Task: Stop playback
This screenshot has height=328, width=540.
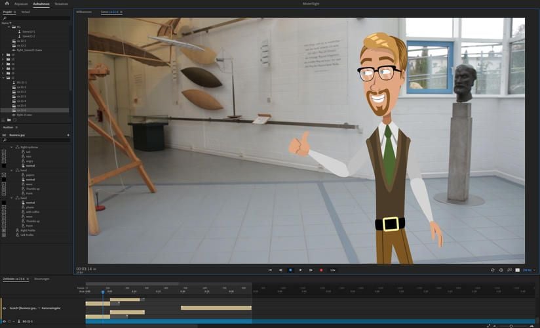Action: [x=290, y=270]
